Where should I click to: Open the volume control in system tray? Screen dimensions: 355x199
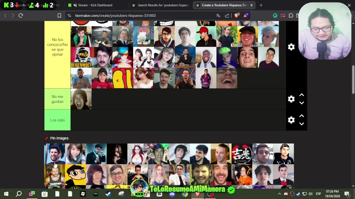[x=310, y=194]
